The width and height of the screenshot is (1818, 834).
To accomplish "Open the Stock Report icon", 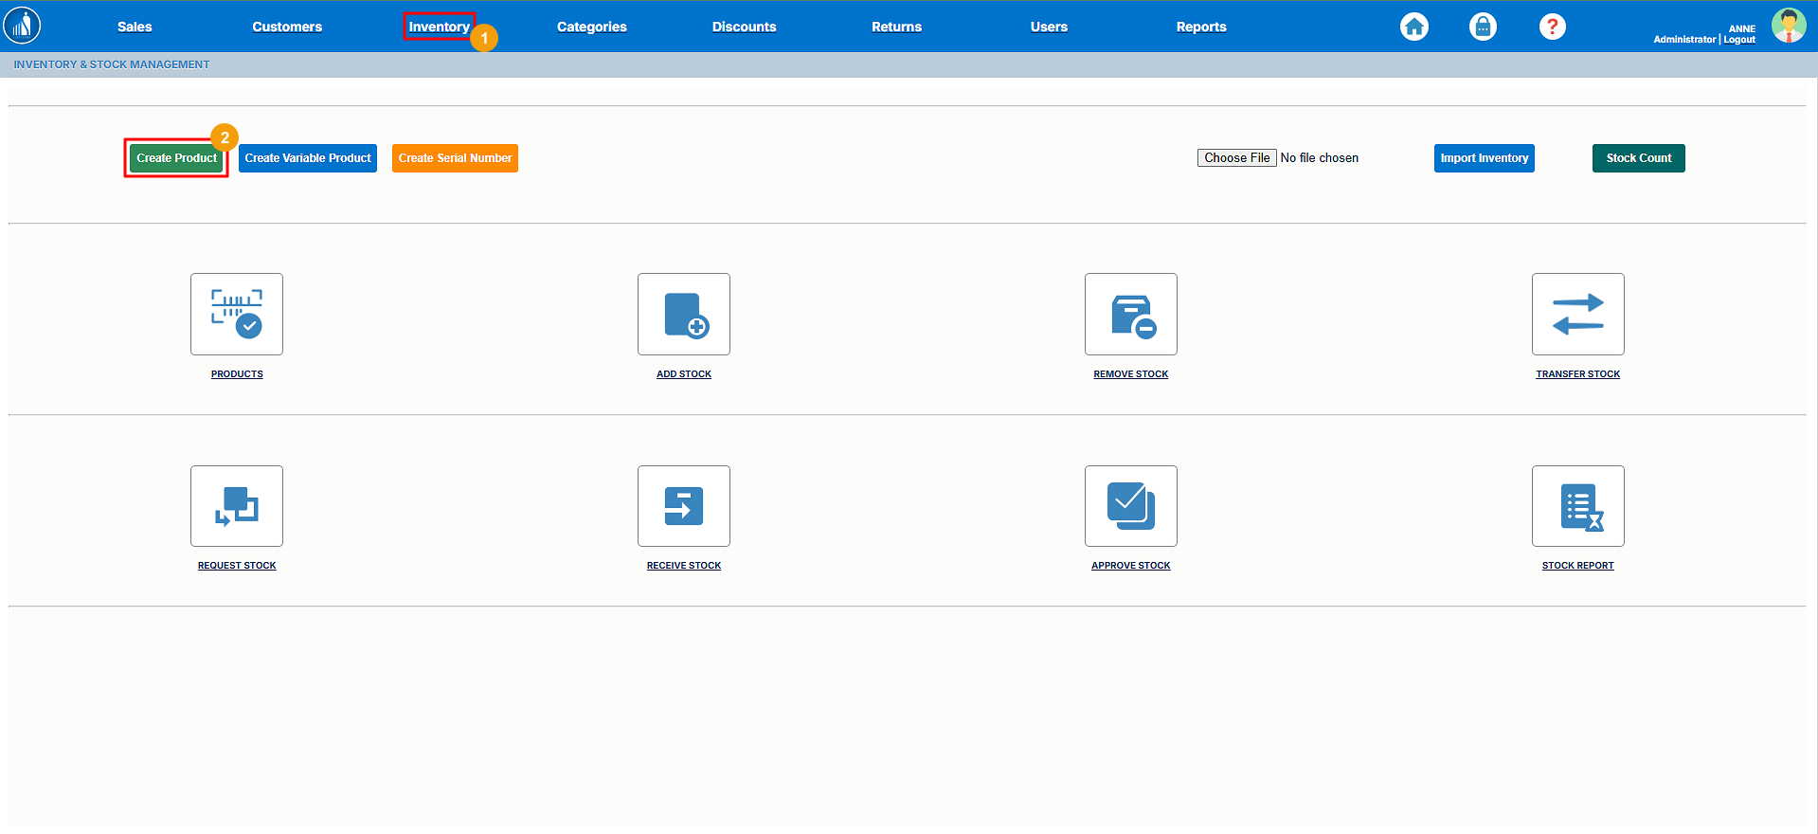I will (1577, 506).
